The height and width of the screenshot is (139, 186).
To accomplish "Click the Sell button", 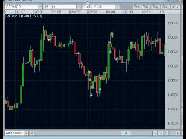I will (165, 7).
